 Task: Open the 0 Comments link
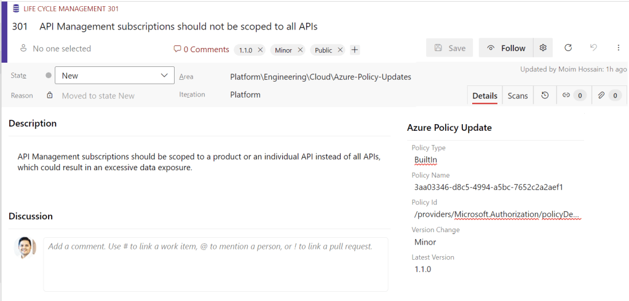(x=201, y=49)
